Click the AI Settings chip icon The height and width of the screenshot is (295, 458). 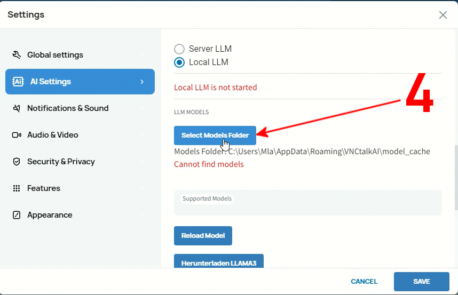(x=18, y=82)
